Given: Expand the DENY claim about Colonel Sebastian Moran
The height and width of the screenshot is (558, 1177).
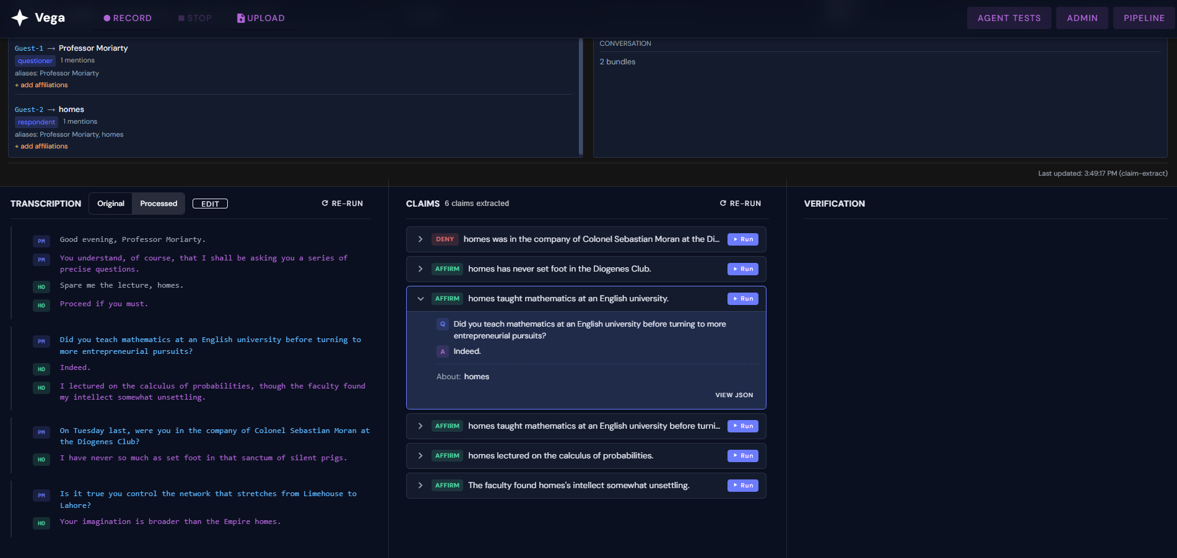Looking at the screenshot, I should (x=420, y=239).
